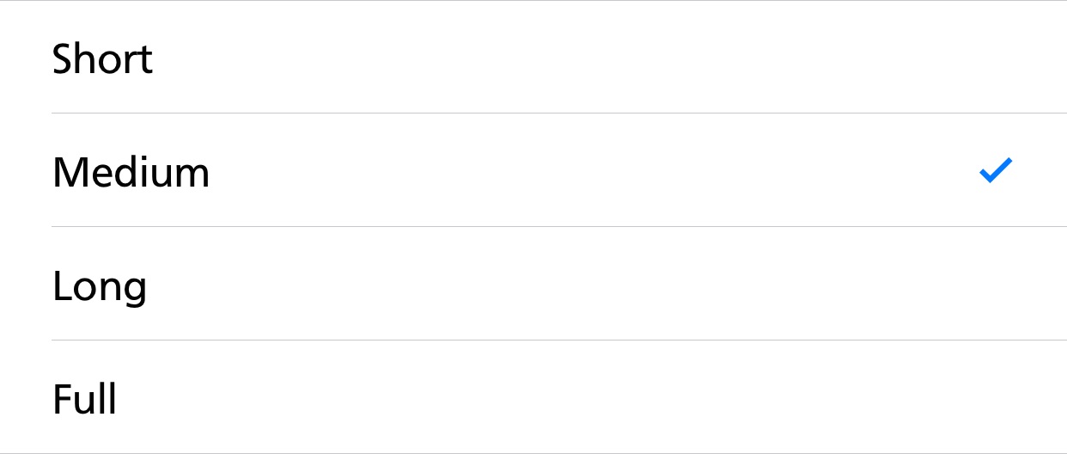The height and width of the screenshot is (454, 1067).
Task: Select the Short option
Action: [x=533, y=57]
